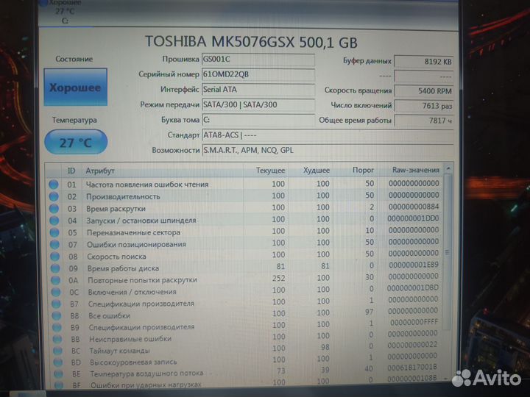Select the Все ошибки row
530x397 pixels.
[x=247, y=315]
